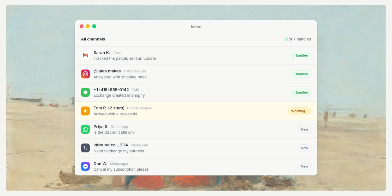Viewport: 392px width, 196px height.
Task: Click 'Tracked the parcel, sent an update' text
Action: click(x=125, y=58)
